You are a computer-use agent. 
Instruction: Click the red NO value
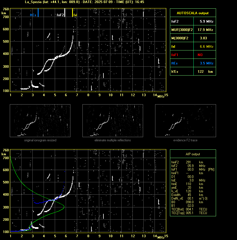pyautogui.click(x=200, y=55)
